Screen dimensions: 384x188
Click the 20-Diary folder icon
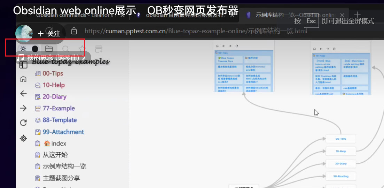pos(38,97)
